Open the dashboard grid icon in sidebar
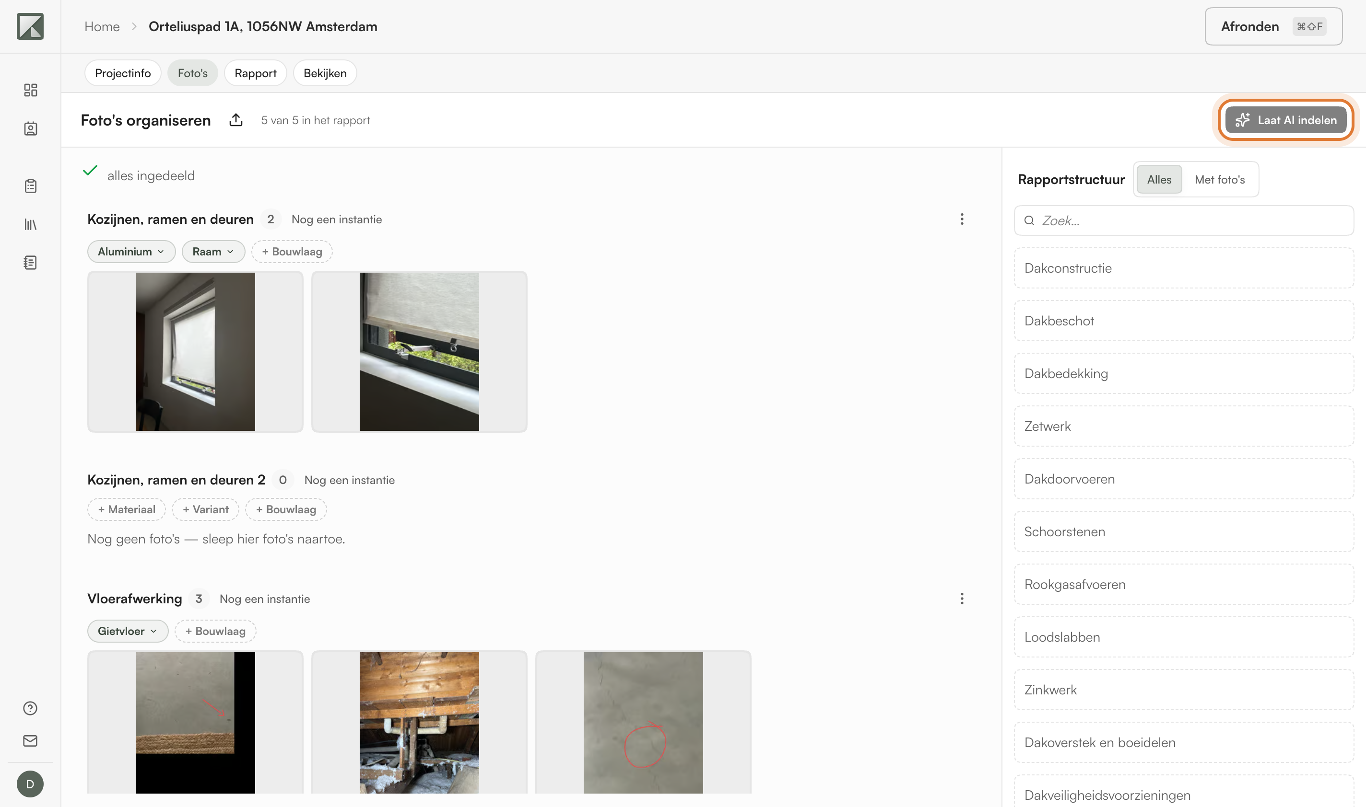1366x807 pixels. pos(31,90)
